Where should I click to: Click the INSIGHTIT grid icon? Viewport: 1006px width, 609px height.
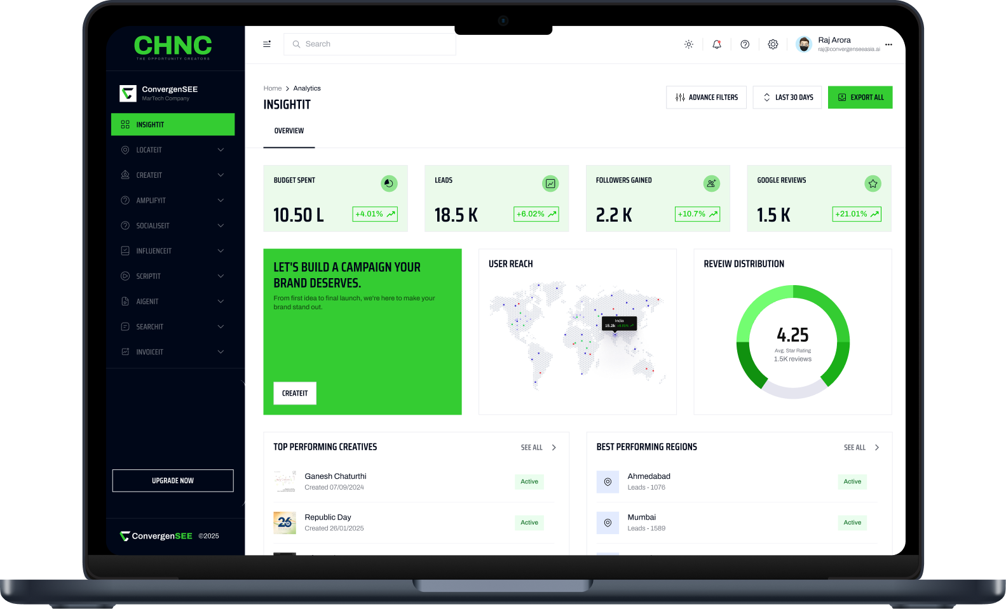click(x=125, y=124)
